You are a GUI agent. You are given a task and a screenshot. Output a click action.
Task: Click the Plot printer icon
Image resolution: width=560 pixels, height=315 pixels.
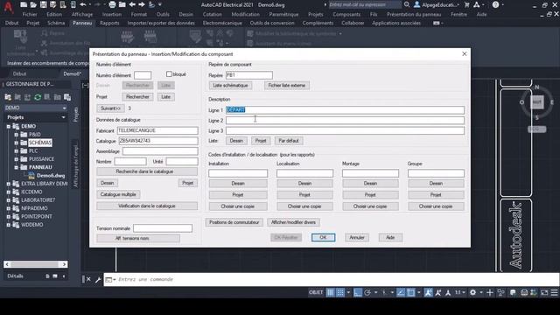[x=112, y=4]
